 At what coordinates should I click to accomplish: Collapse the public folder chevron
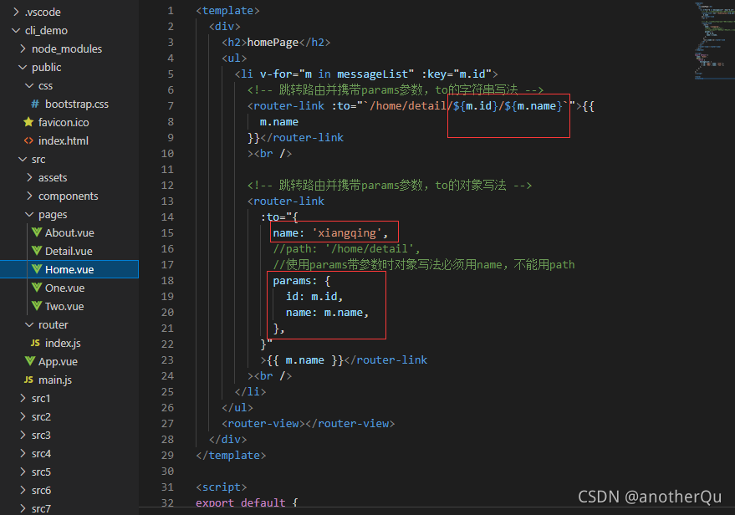coord(23,68)
